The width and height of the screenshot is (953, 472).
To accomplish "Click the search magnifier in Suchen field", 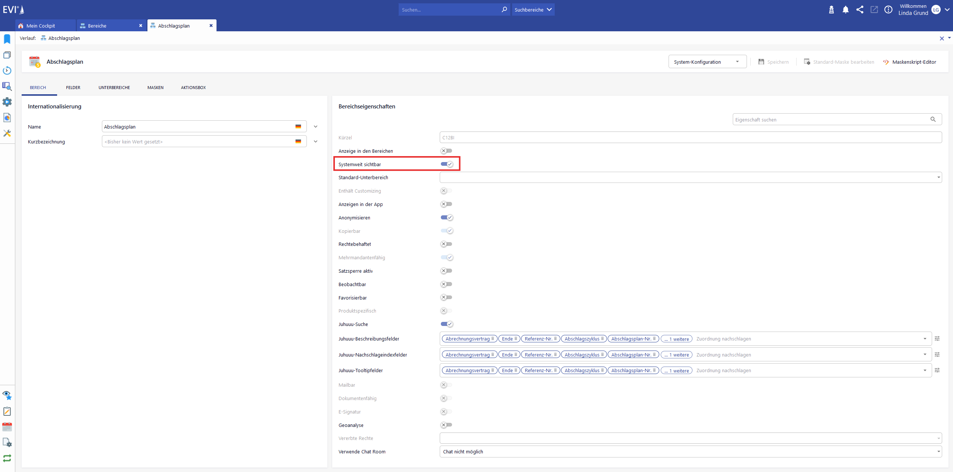I will point(504,9).
